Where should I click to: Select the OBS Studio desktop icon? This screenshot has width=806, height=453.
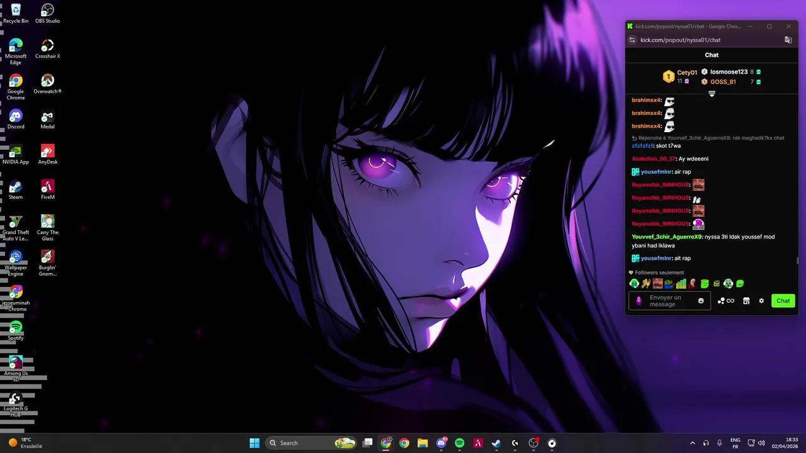[x=47, y=13]
